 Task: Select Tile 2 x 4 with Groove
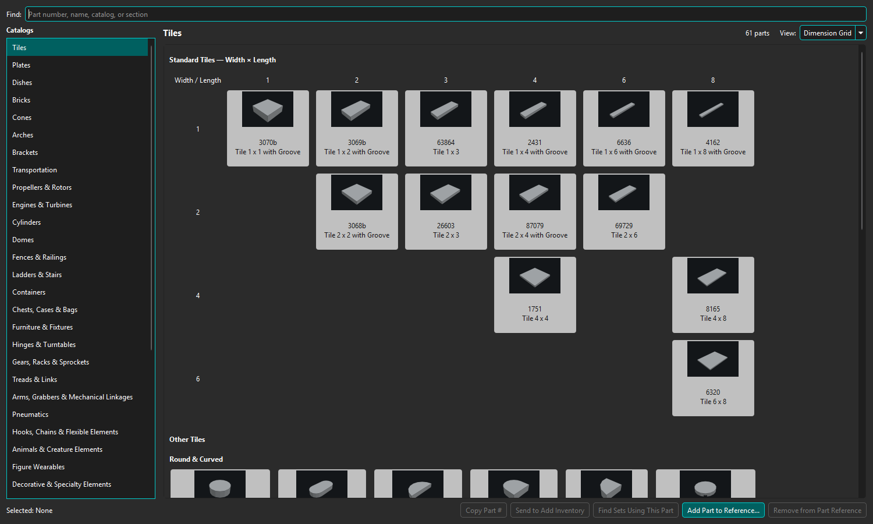(535, 211)
